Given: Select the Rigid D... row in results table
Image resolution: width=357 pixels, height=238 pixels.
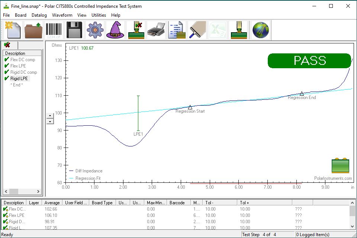Looking at the screenshot, I should click(176, 222).
